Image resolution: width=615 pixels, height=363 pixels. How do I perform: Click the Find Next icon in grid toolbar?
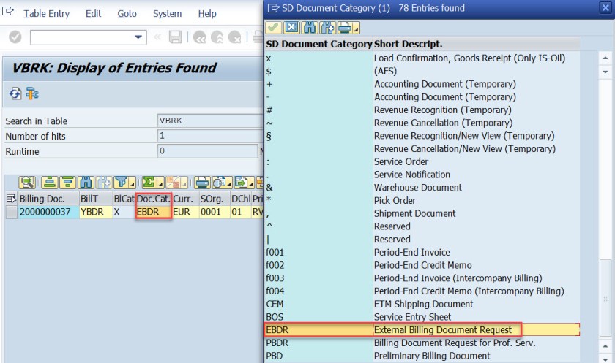tap(103, 183)
